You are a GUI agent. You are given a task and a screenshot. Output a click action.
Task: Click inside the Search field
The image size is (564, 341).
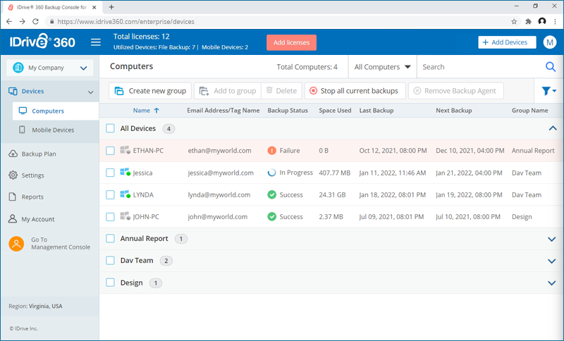point(482,67)
